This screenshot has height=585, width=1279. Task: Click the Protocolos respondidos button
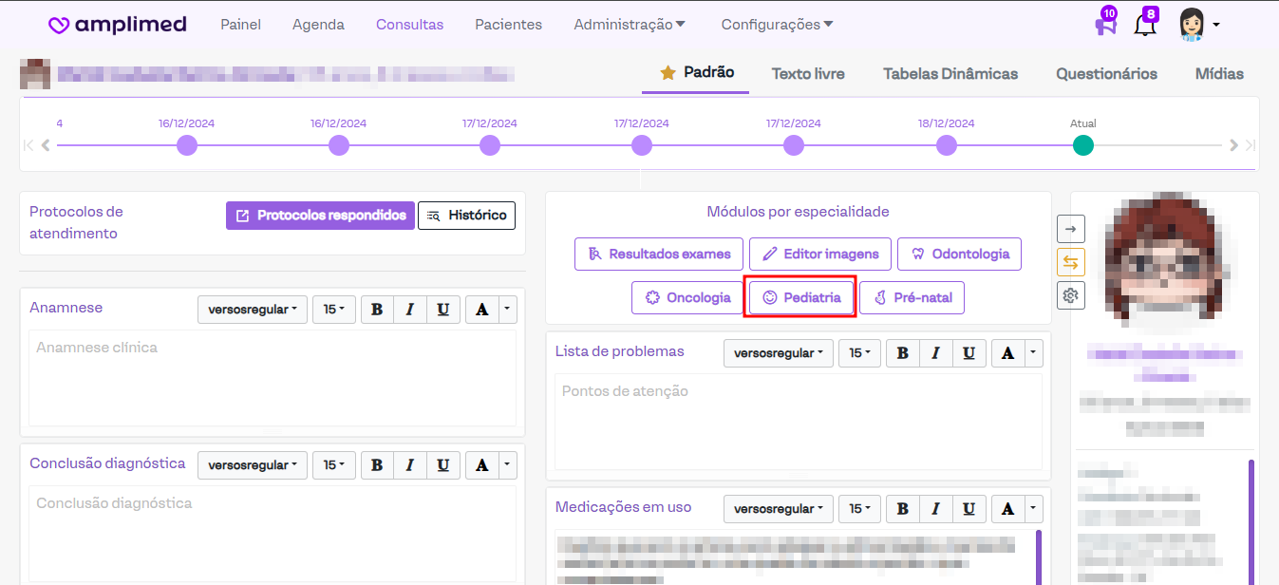[x=321, y=216]
